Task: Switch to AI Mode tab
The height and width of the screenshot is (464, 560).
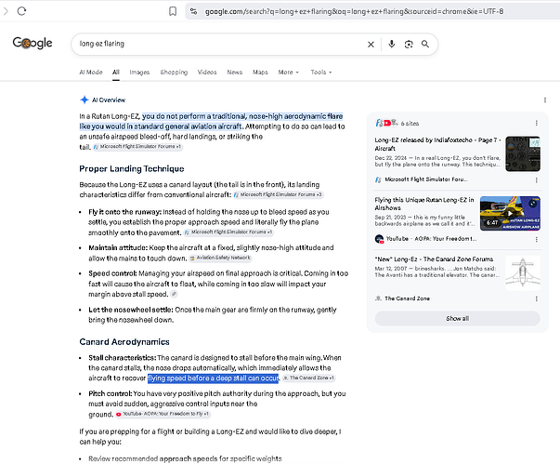Action: [x=91, y=73]
